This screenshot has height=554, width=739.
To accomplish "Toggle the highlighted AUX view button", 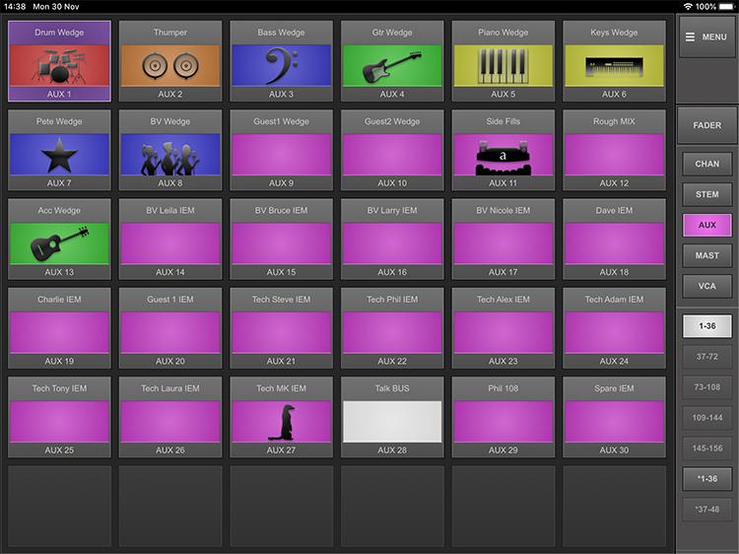I will pos(706,226).
